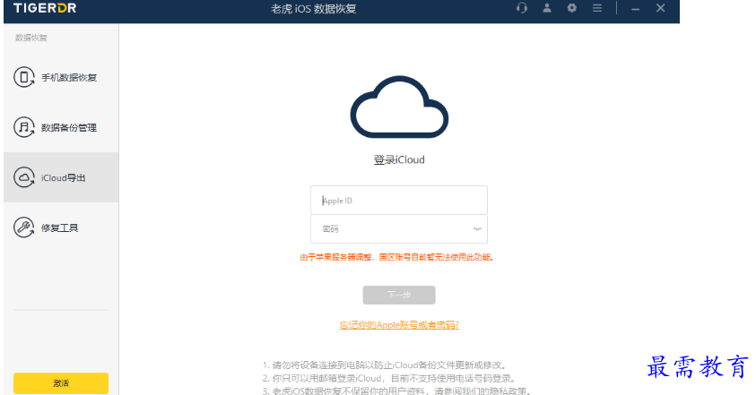Select iCloud导出 in the sidebar
This screenshot has height=395, width=756.
coord(61,177)
